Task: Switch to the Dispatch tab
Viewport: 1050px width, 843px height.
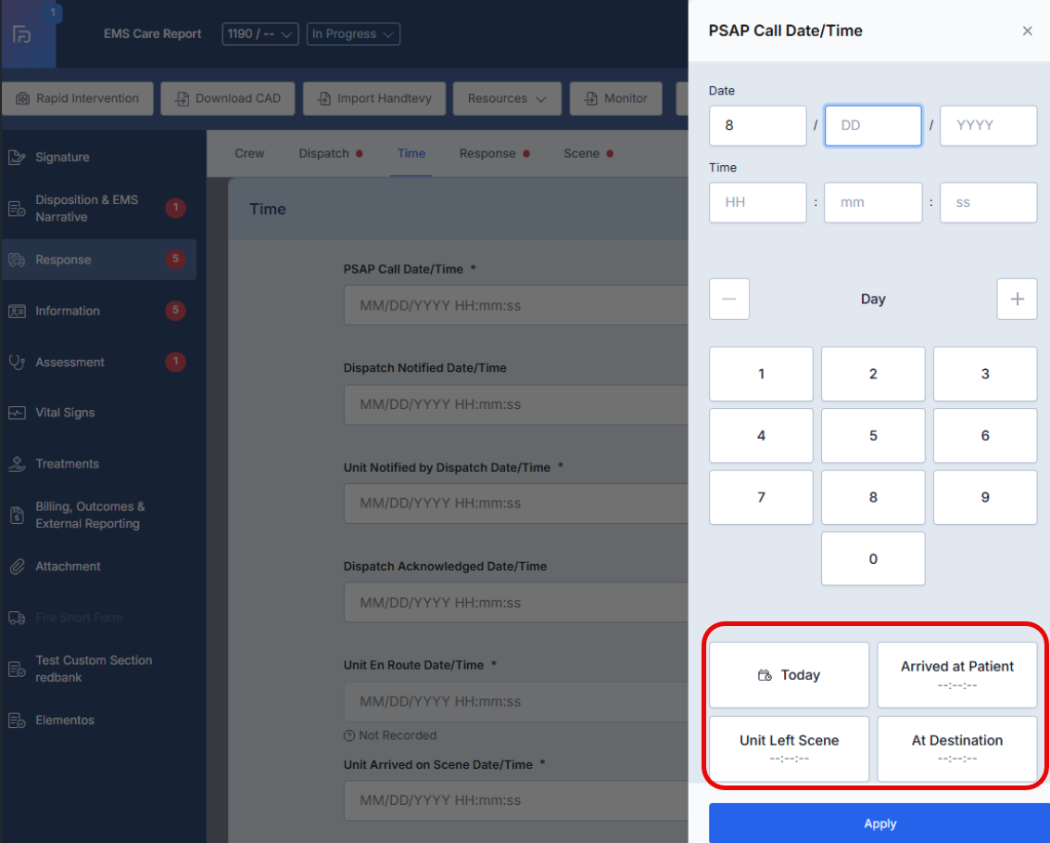Action: click(x=324, y=153)
